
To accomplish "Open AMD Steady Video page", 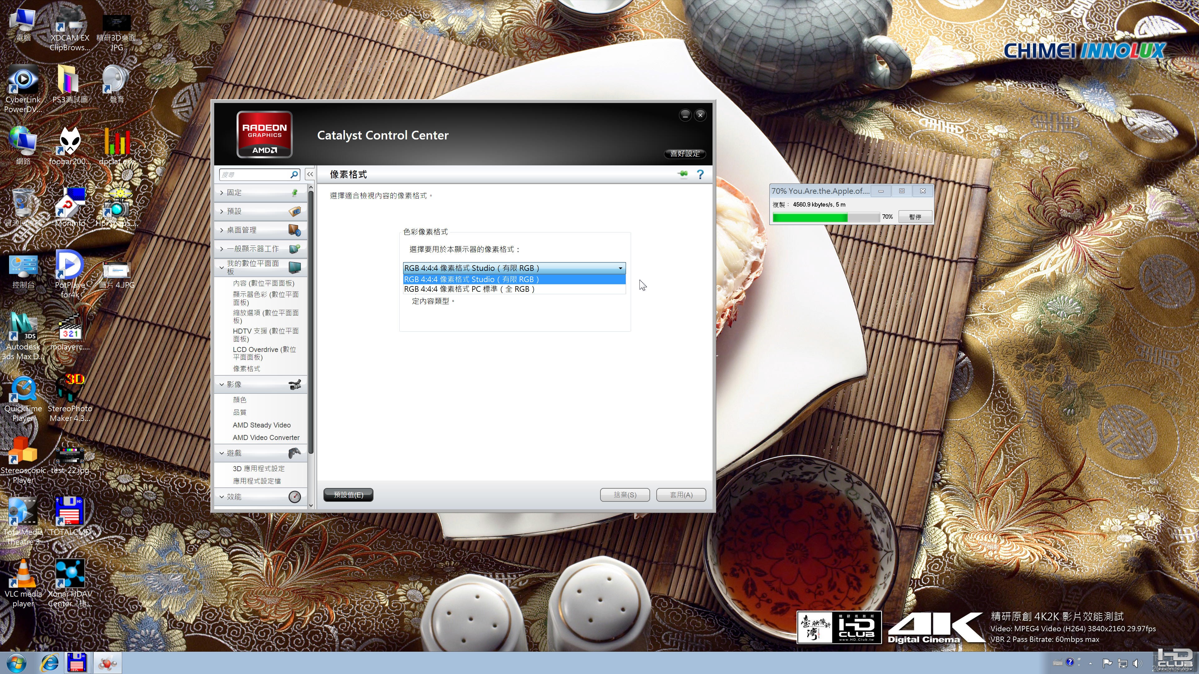I will pyautogui.click(x=262, y=425).
